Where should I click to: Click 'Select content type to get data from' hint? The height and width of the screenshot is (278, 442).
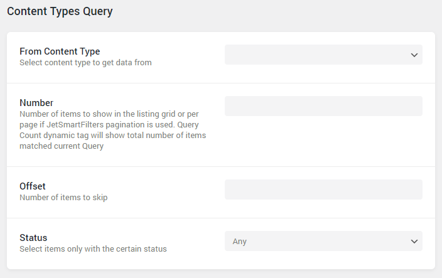coord(85,63)
